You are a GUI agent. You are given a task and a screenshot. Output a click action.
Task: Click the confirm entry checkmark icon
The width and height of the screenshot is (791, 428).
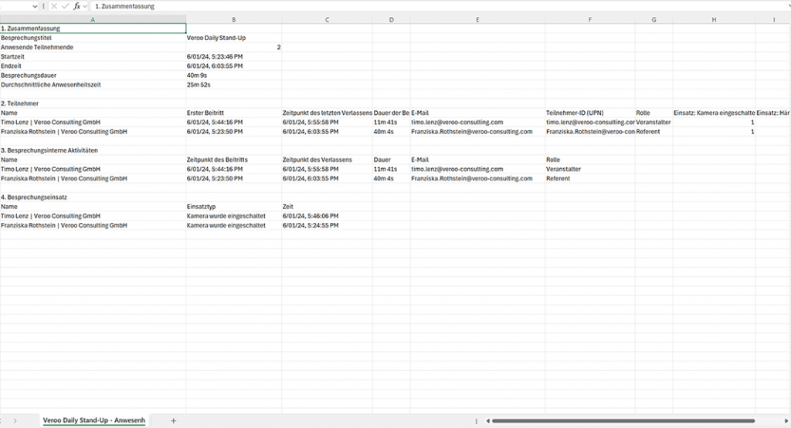(65, 6)
